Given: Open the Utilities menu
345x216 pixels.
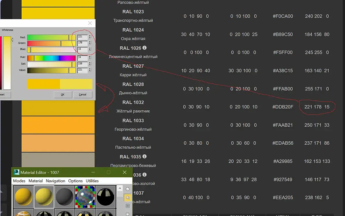Looking at the screenshot, I should (x=92, y=181).
